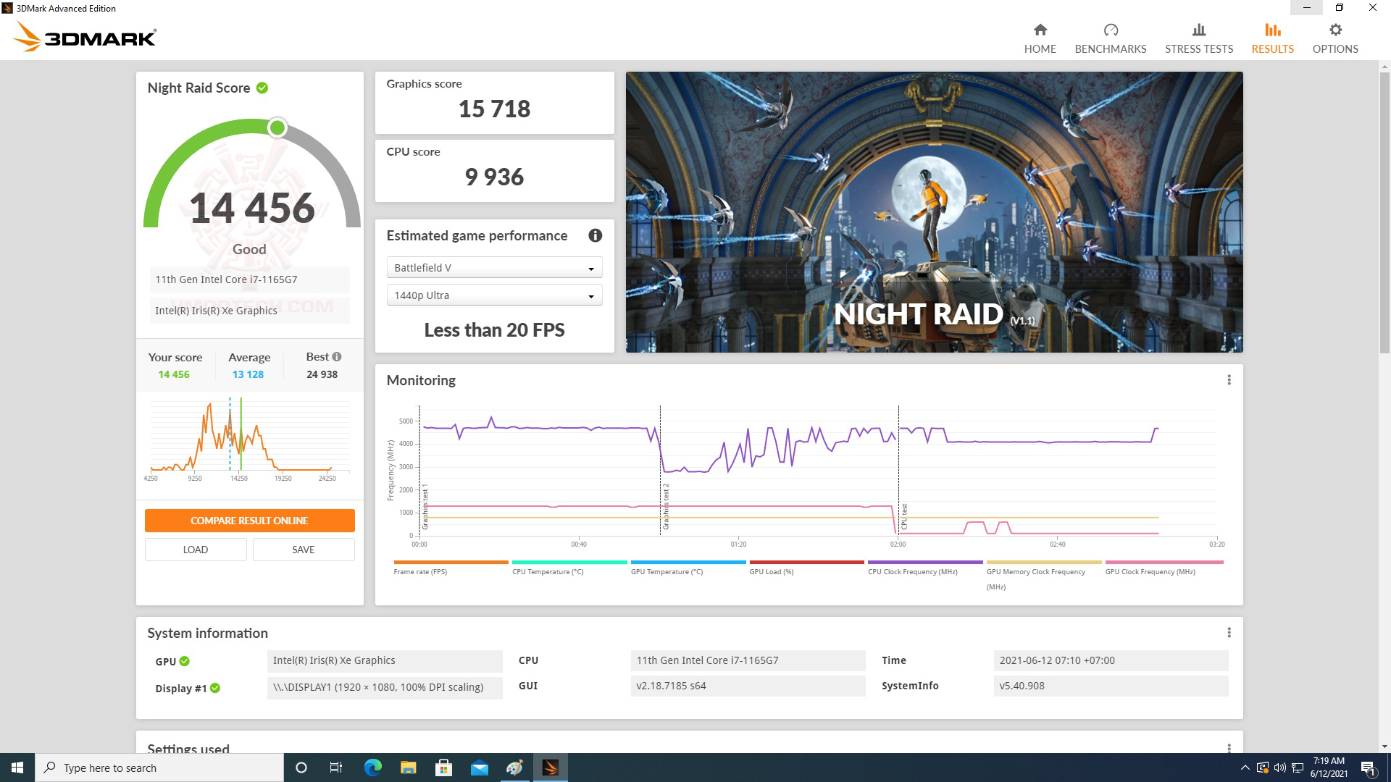1391x782 pixels.
Task: Click the Windows taskbar search field
Action: (159, 768)
